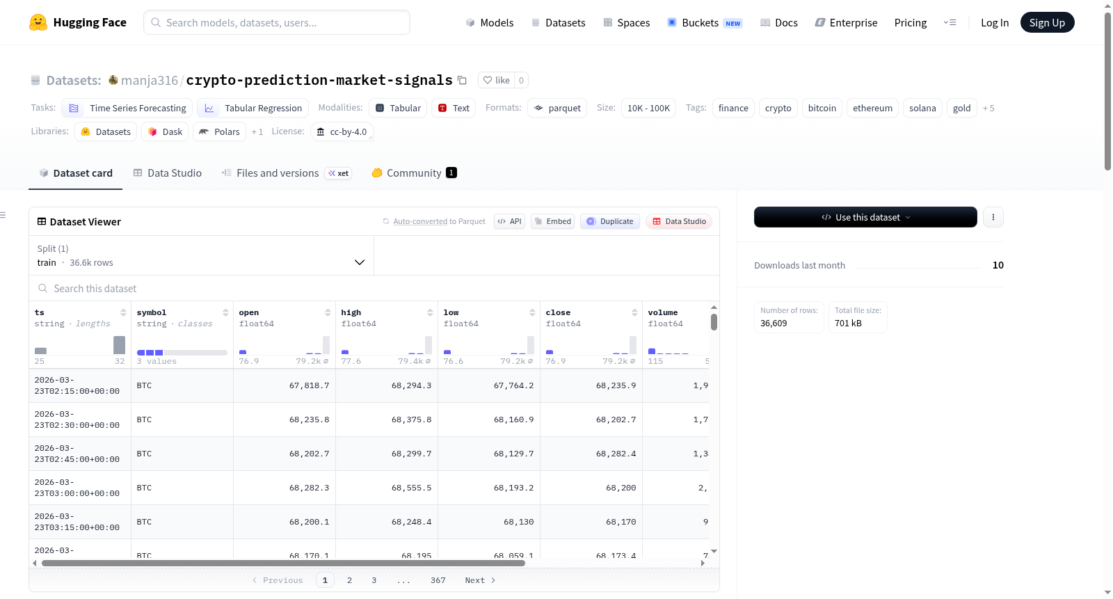Click Next page in pagination

tap(480, 580)
